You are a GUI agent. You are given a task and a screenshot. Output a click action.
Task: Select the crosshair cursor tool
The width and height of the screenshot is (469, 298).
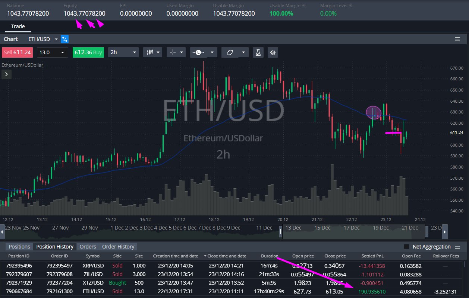(173, 52)
